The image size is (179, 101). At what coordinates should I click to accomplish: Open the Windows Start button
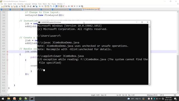coord(3,98)
